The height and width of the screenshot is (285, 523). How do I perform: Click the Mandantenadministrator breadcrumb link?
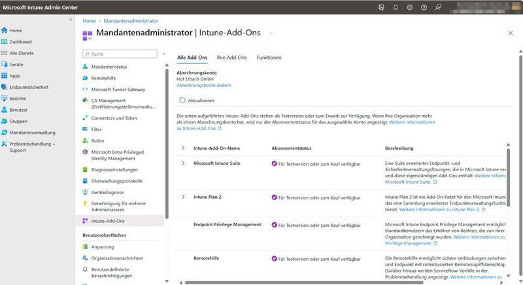tap(131, 21)
